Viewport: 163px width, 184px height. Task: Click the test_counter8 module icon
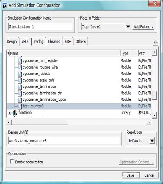19,106
